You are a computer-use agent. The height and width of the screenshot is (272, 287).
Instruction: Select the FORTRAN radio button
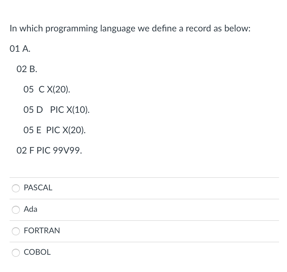(16, 231)
